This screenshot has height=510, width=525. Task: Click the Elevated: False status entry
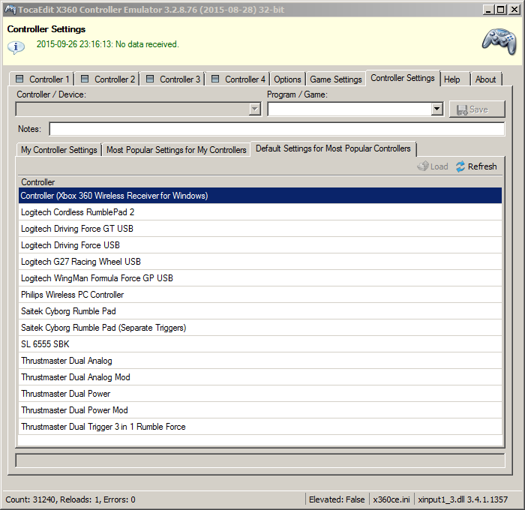click(337, 499)
